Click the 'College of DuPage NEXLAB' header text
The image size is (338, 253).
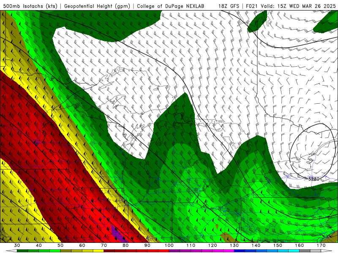pos(170,6)
